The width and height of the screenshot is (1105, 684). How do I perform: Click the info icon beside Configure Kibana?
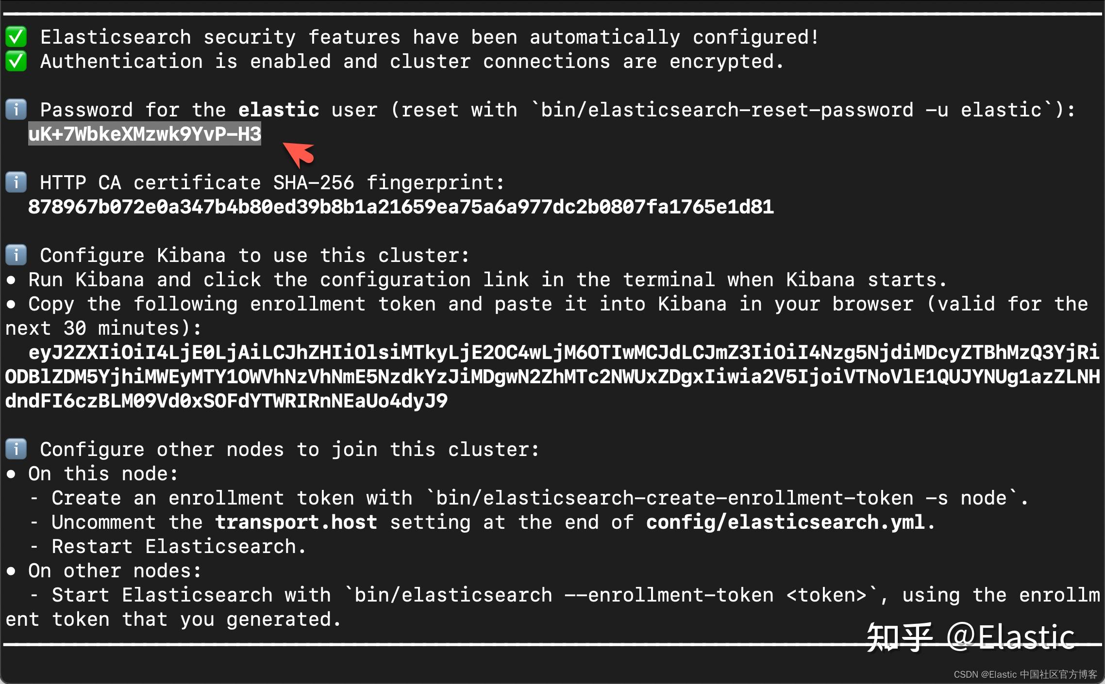click(16, 255)
